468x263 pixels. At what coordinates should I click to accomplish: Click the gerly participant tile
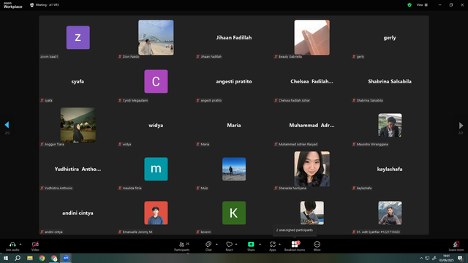pos(390,37)
